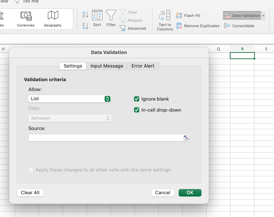274x217 pixels.
Task: Select the active cell in column R
Action: pyautogui.click(x=242, y=55)
